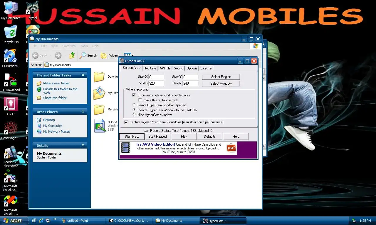Screen dimensions: 376x225
Task: Click Show Desktop icon in Quick Launch
Action: [34, 221]
